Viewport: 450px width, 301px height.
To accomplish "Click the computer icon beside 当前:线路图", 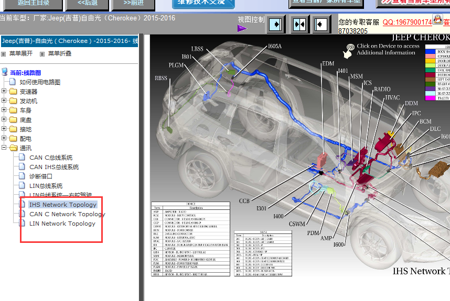I will point(5,72).
